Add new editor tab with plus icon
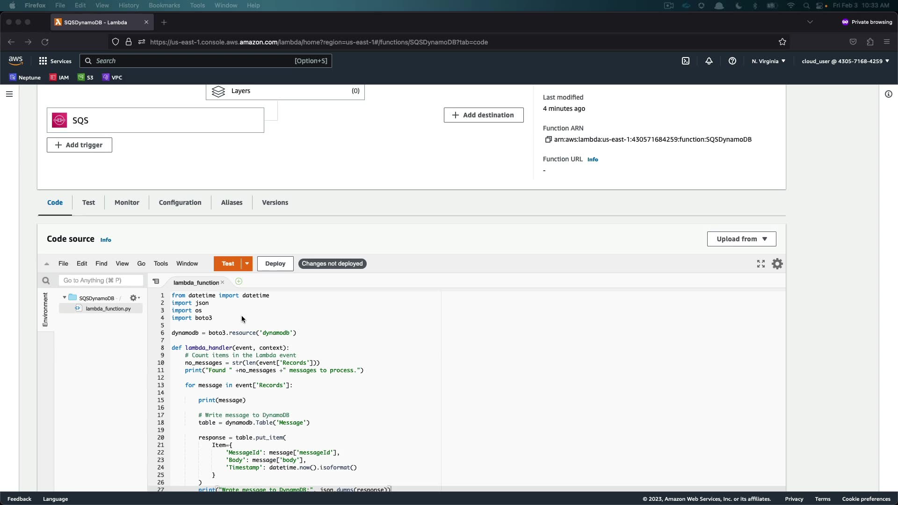Image resolution: width=898 pixels, height=505 pixels. click(x=239, y=281)
